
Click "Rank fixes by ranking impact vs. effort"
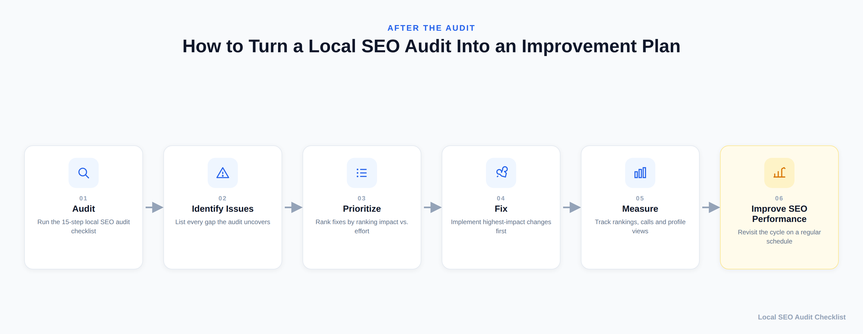pos(362,226)
